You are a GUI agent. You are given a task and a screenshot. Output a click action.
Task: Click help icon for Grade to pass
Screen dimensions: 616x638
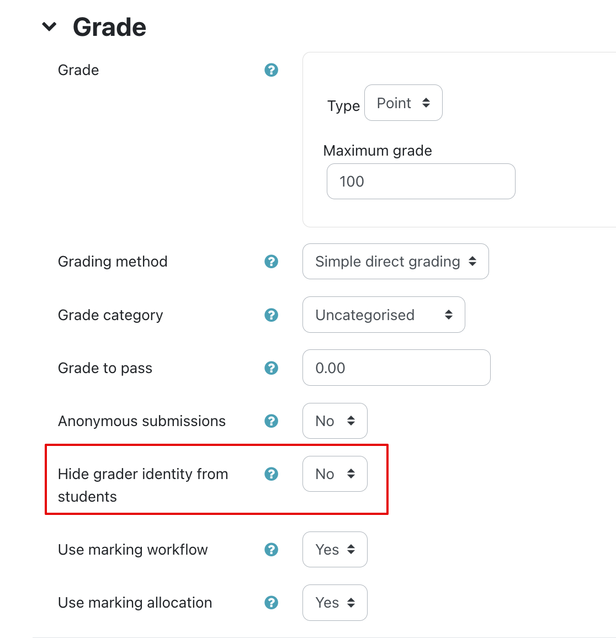pos(271,368)
